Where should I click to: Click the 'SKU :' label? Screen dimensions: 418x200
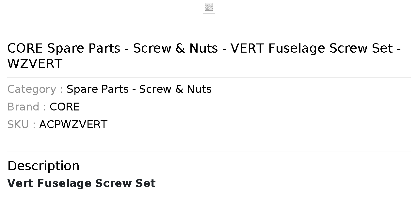click(x=22, y=125)
